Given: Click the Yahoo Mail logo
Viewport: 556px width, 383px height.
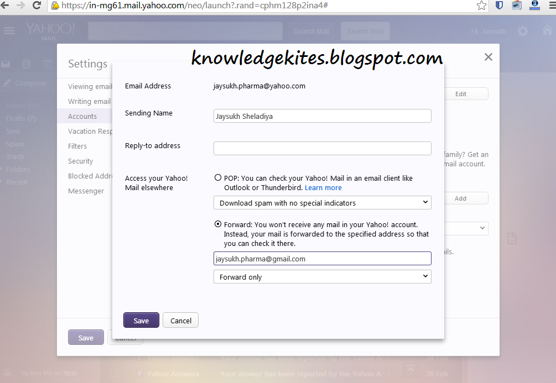Looking at the screenshot, I should pos(50,31).
